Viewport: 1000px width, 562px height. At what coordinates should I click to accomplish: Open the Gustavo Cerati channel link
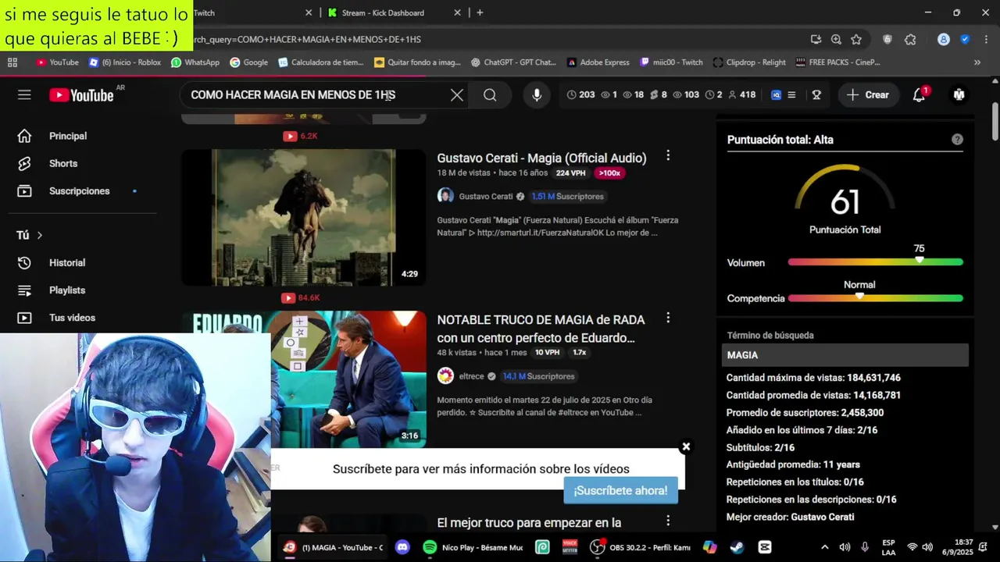486,196
